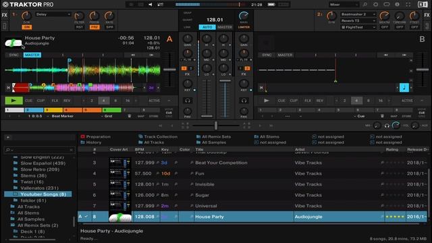This screenshot has width=432, height=243.
Task: Select blue hotcue 2 on Deck A
Action: point(34,110)
